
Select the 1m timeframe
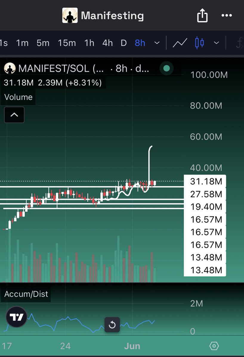click(22, 43)
